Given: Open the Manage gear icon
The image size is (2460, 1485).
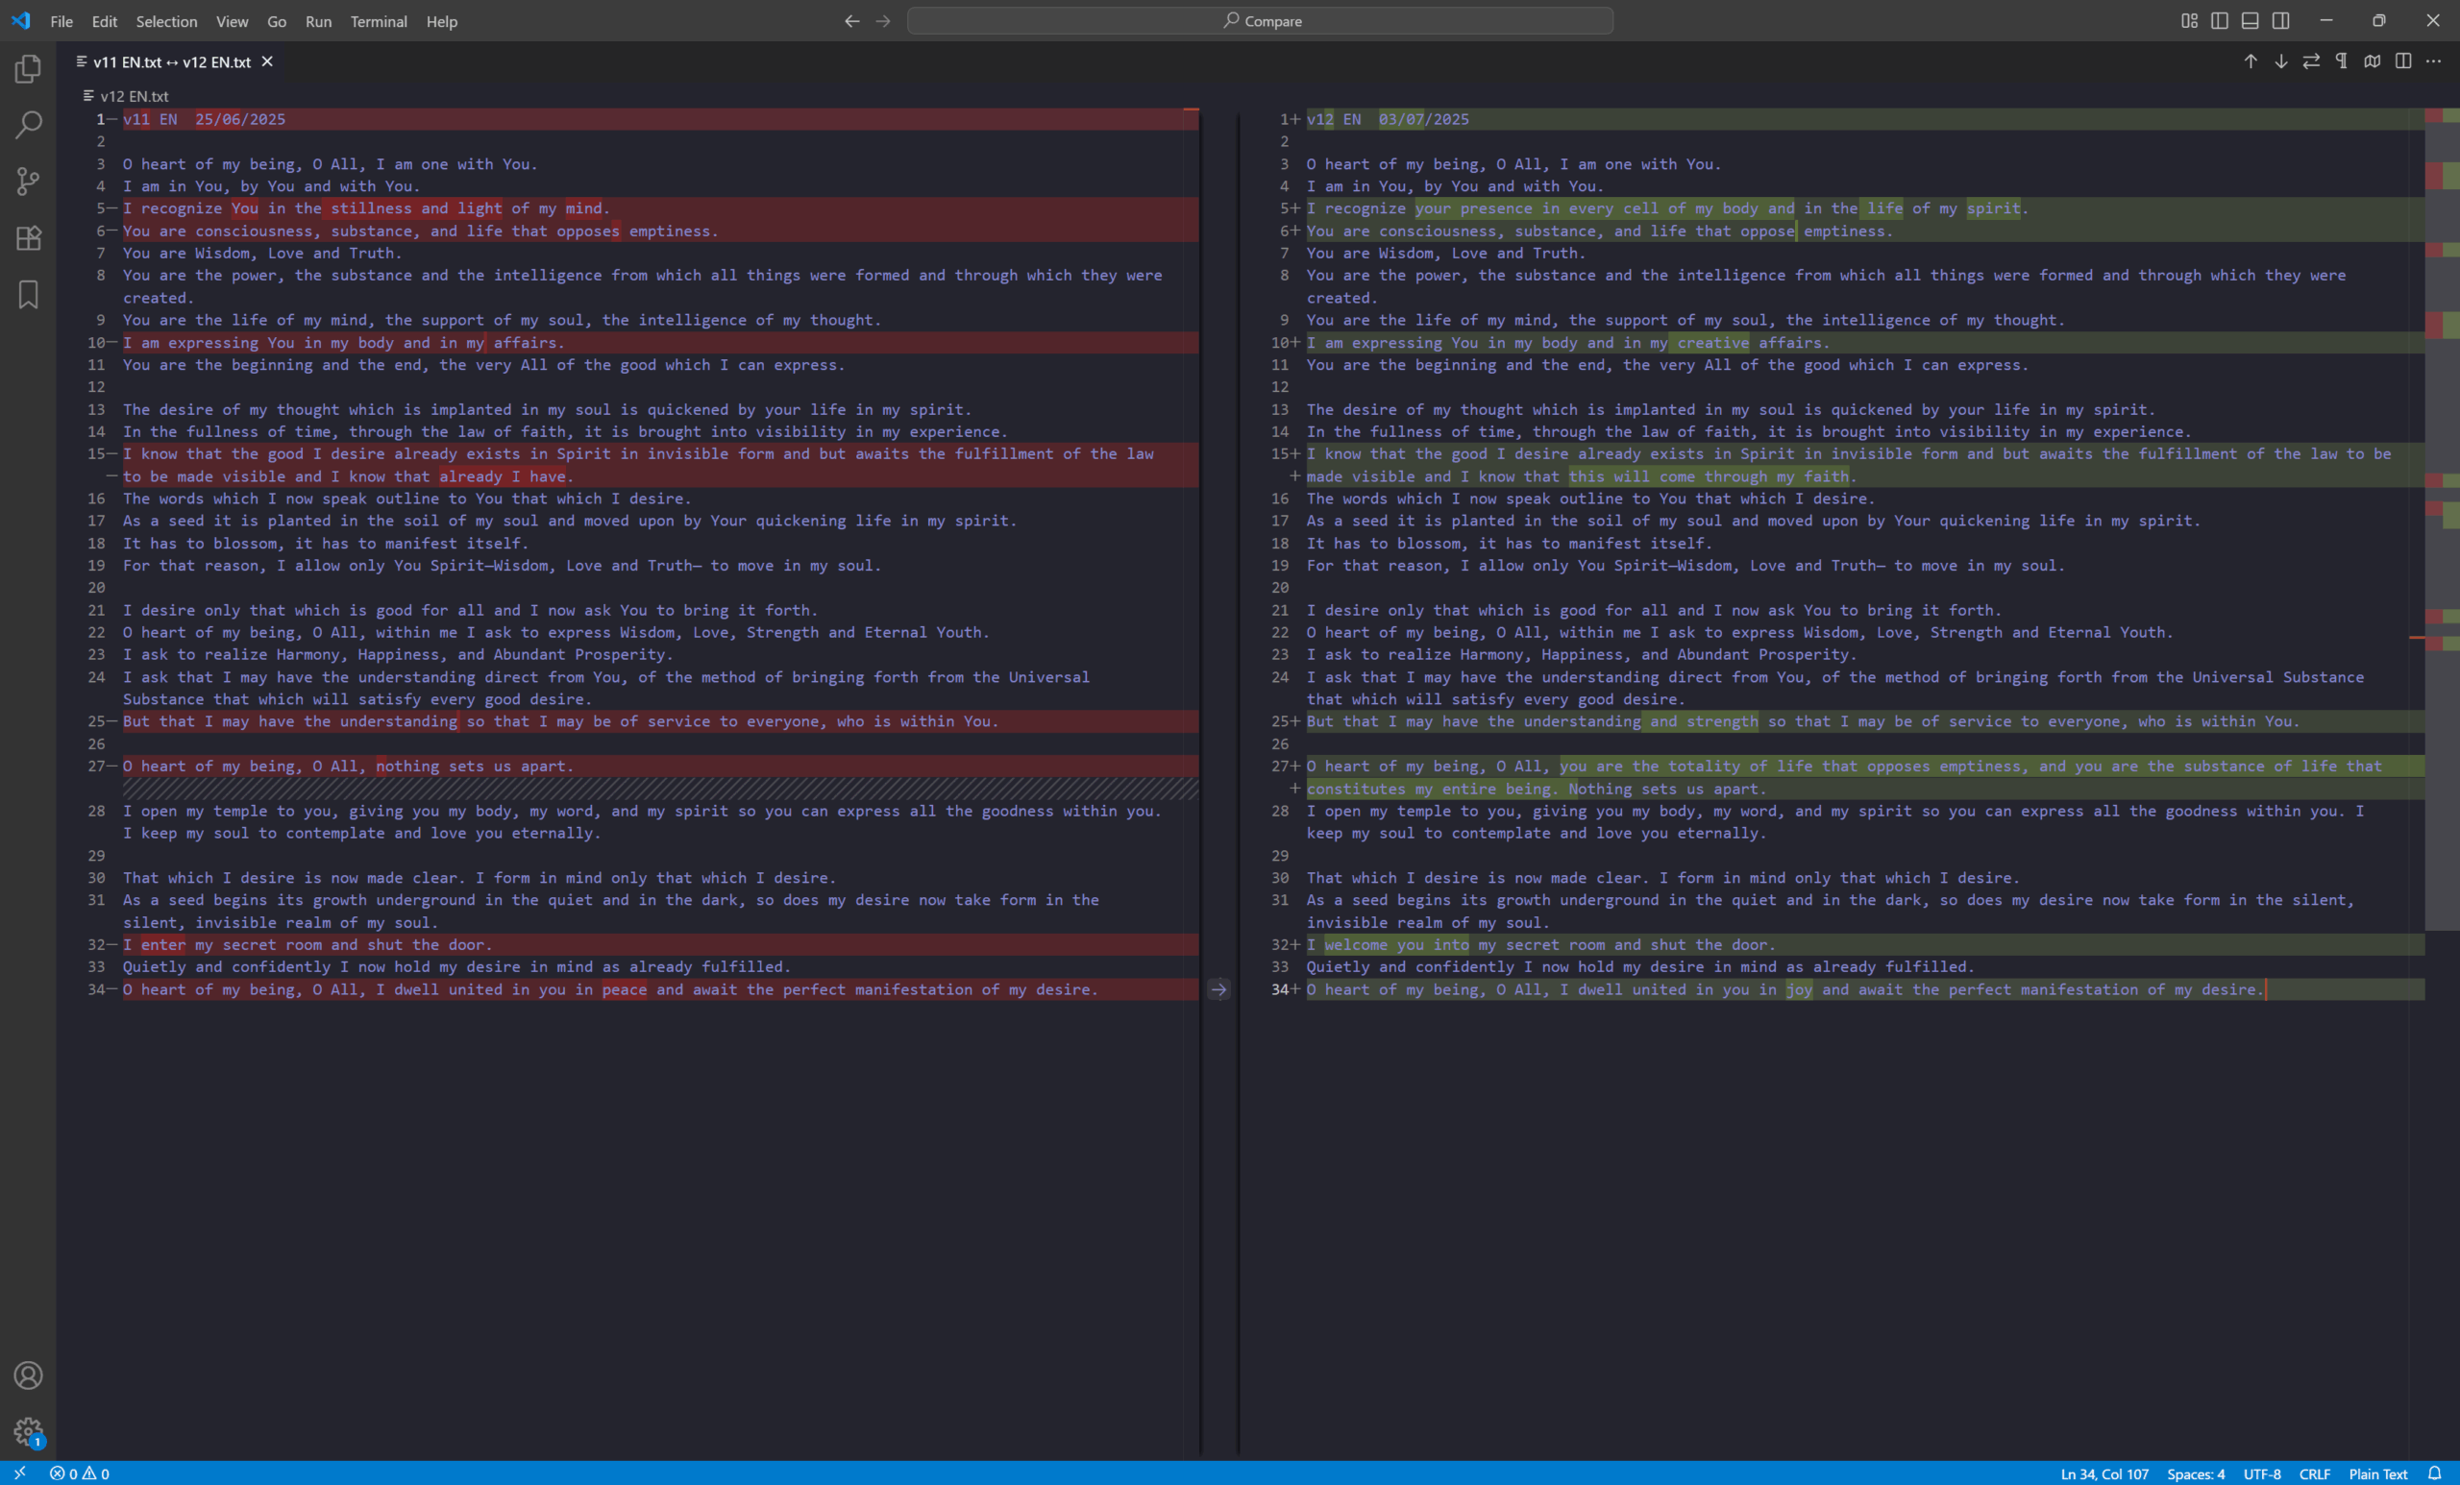Looking at the screenshot, I should pos(28,1431).
